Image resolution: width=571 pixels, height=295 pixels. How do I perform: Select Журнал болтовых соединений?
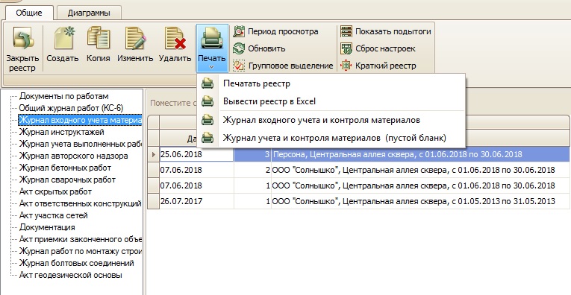click(x=76, y=263)
